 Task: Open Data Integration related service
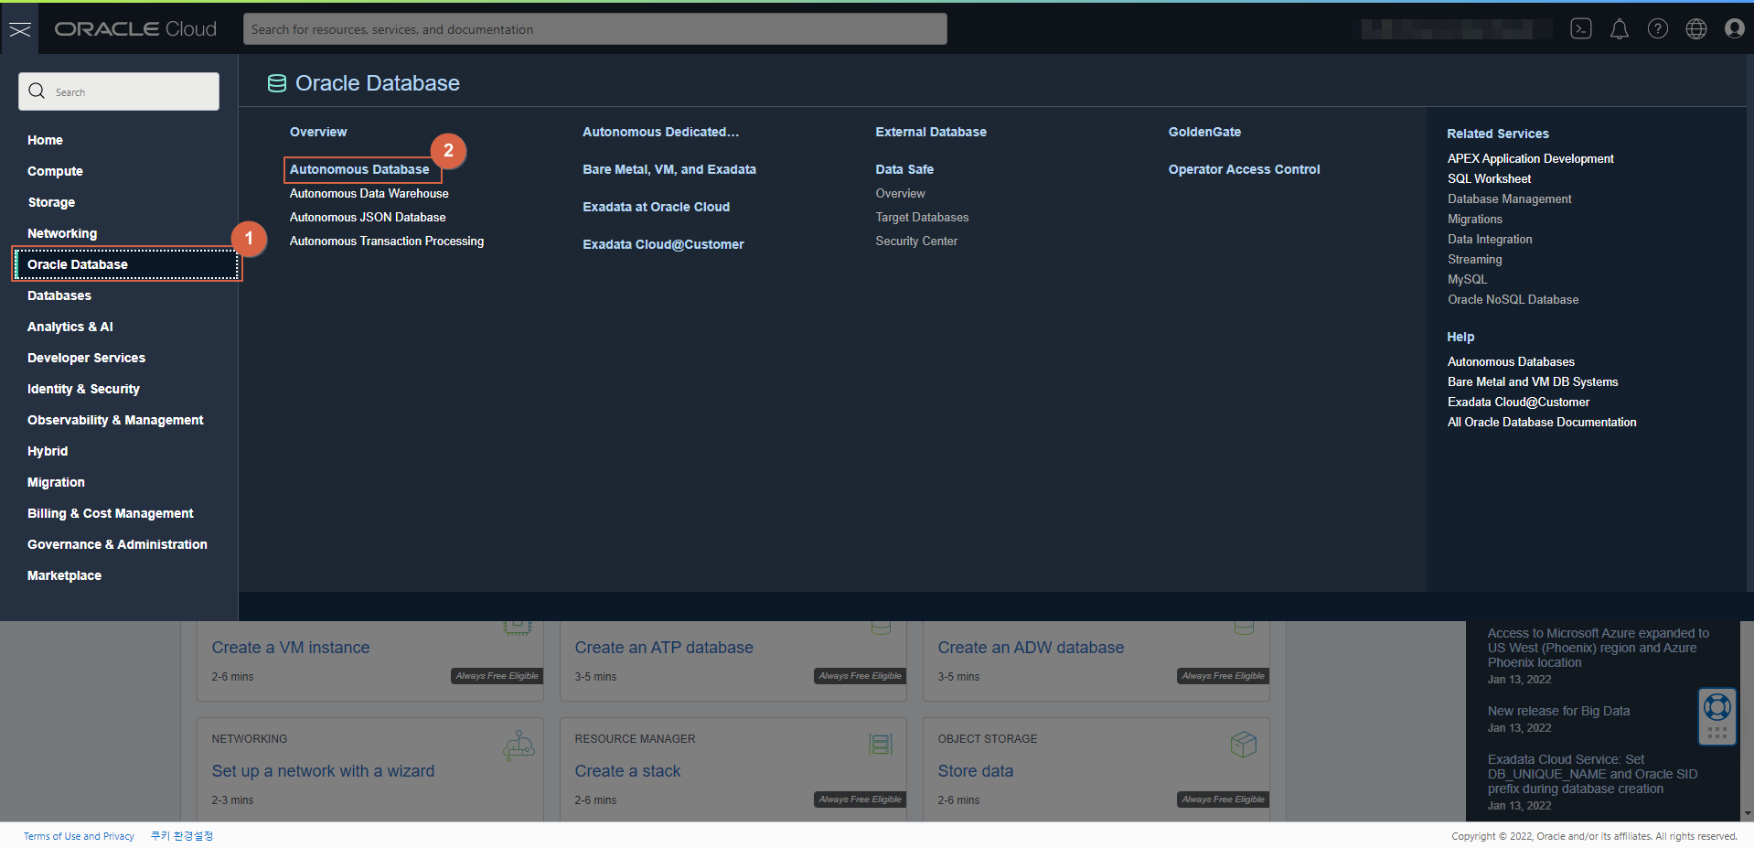tap(1490, 239)
